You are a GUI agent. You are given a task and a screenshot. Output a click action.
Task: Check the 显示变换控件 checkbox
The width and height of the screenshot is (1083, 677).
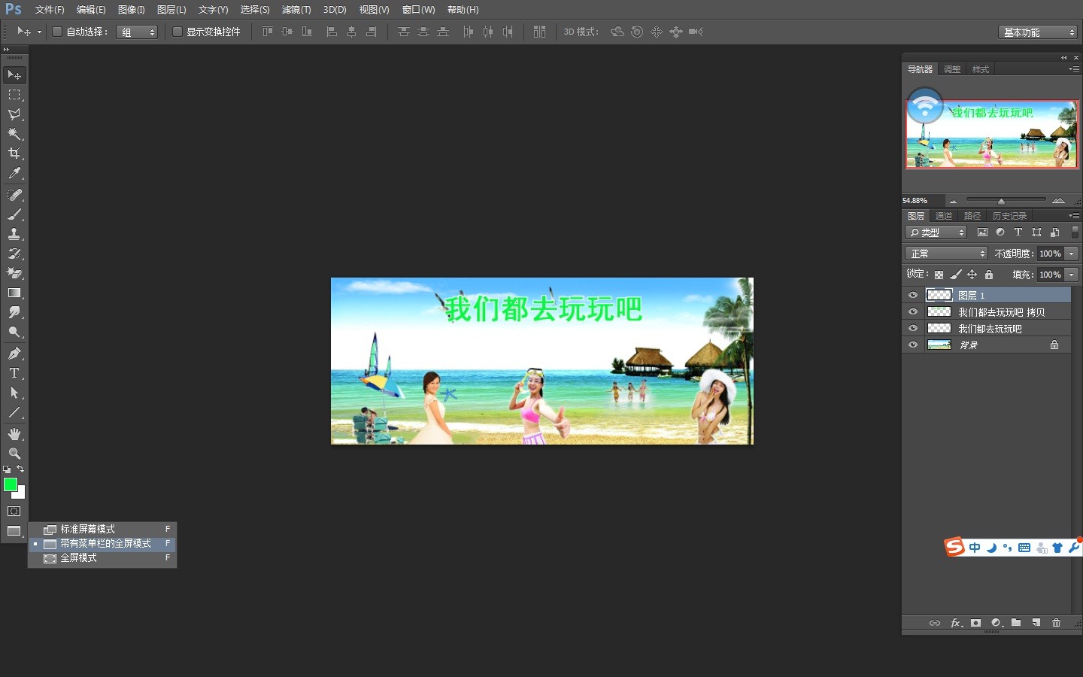pos(177,32)
